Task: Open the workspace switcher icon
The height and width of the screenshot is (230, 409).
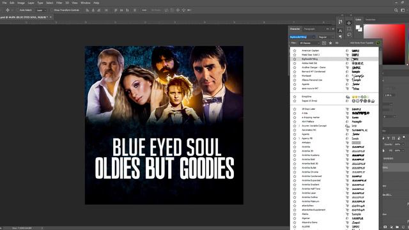Action: click(403, 10)
